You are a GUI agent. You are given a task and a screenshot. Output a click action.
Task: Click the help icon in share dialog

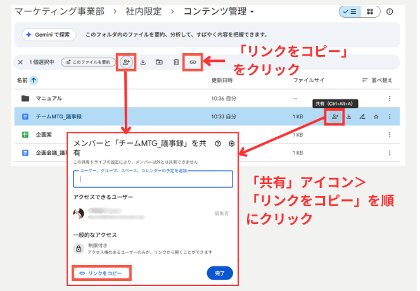pyautogui.click(x=218, y=144)
